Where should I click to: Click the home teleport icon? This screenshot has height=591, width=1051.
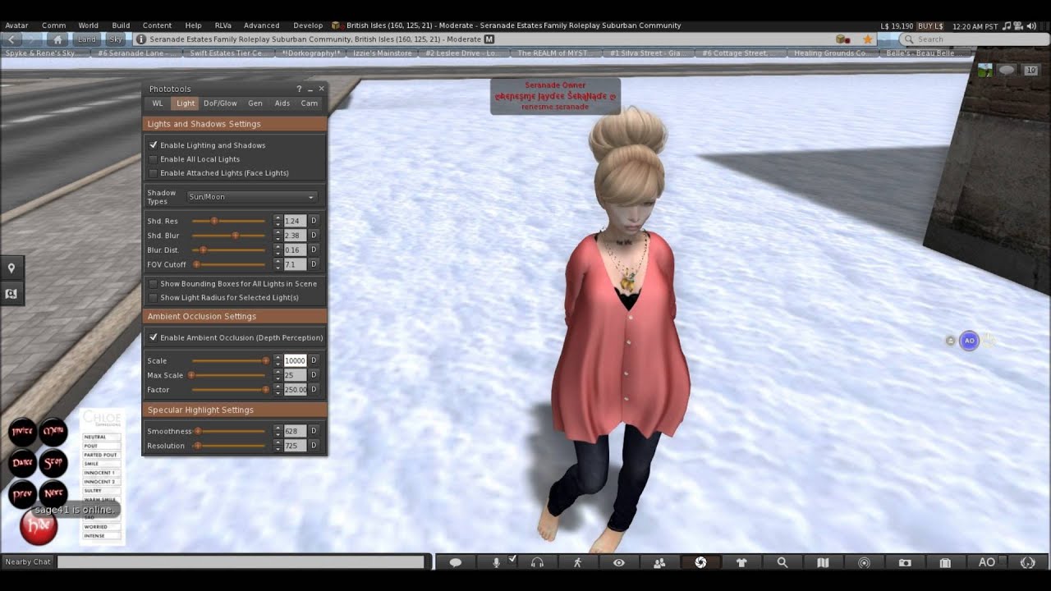tap(57, 39)
